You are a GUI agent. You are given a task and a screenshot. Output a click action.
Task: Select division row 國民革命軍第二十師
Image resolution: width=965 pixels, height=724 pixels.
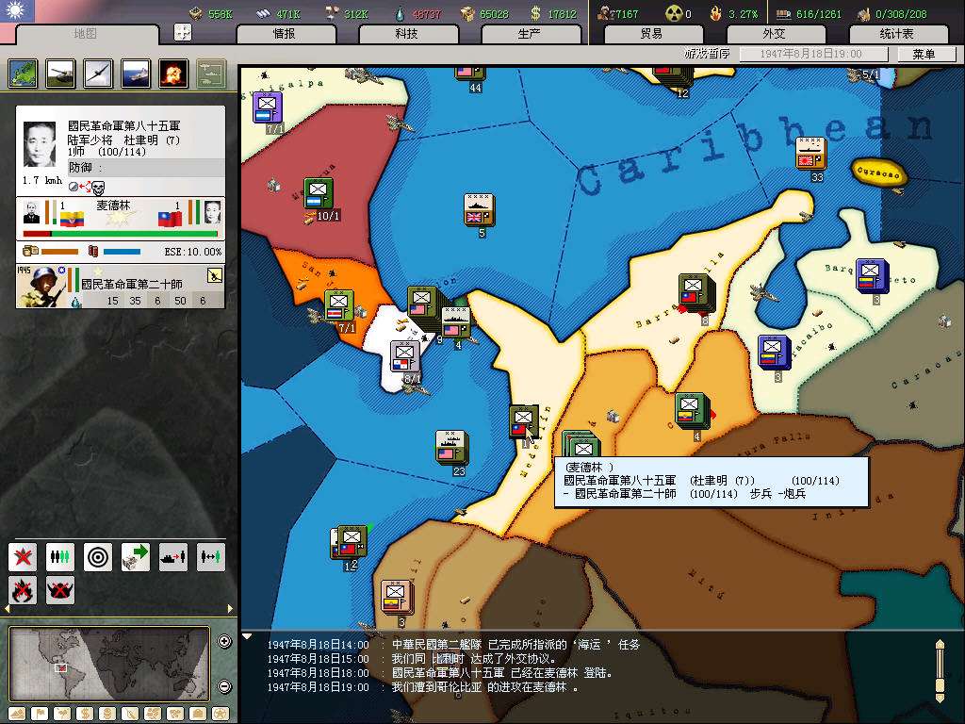[121, 287]
